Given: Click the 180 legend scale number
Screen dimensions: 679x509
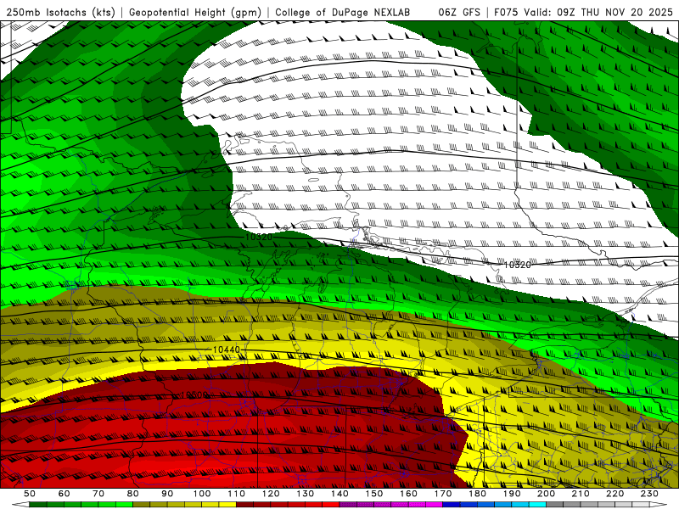Looking at the screenshot, I should click(477, 494).
